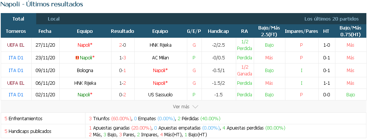The height and width of the screenshot is (140, 369).
Task: Click the Ver más text link
Action: pyautogui.click(x=181, y=107)
